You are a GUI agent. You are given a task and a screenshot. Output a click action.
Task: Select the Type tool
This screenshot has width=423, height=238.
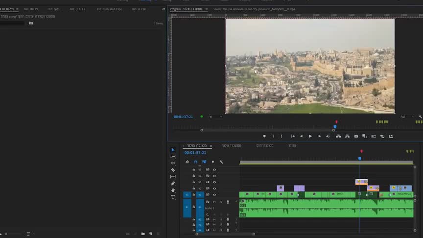coord(173,197)
